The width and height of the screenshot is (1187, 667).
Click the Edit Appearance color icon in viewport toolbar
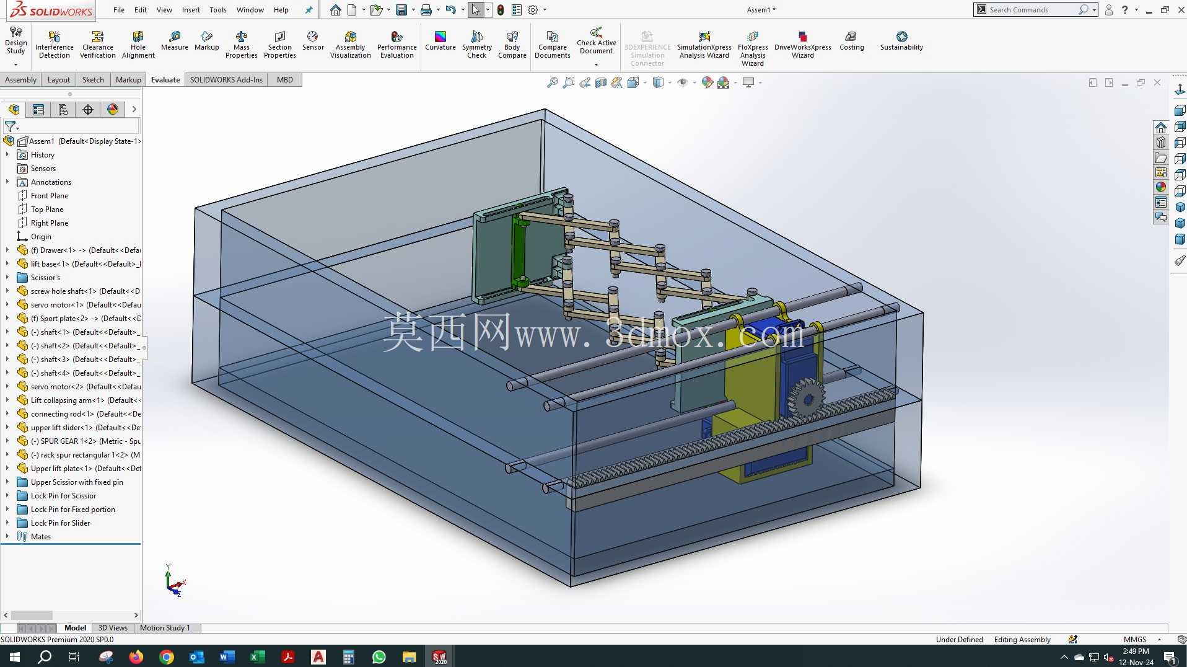click(x=707, y=82)
